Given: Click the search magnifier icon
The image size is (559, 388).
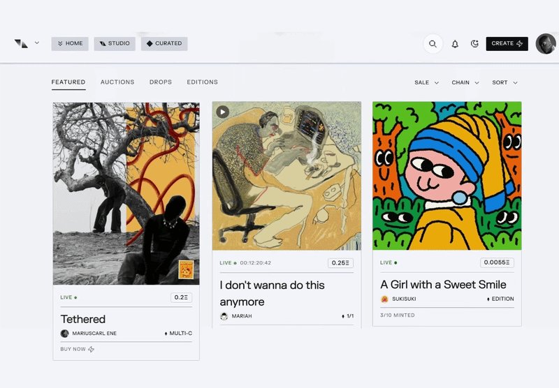Looking at the screenshot, I should pyautogui.click(x=433, y=44).
